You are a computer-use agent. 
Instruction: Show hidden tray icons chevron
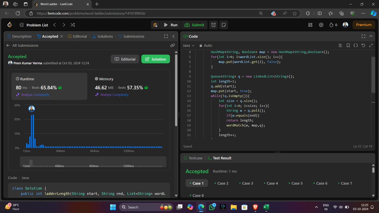tap(316, 207)
